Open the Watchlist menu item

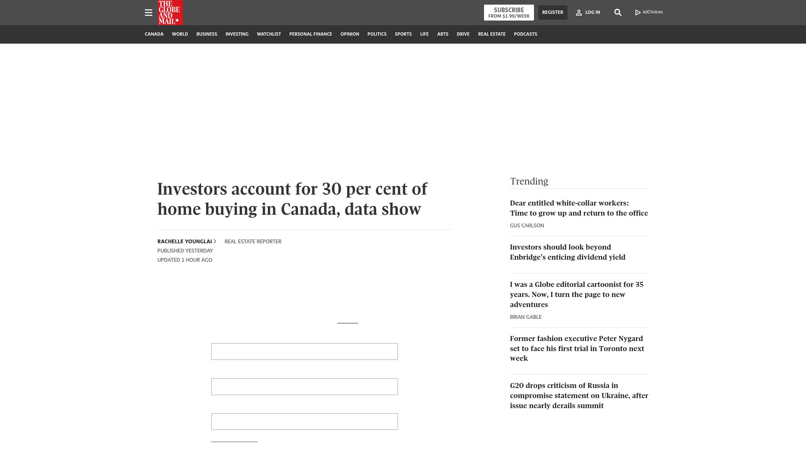(x=269, y=34)
